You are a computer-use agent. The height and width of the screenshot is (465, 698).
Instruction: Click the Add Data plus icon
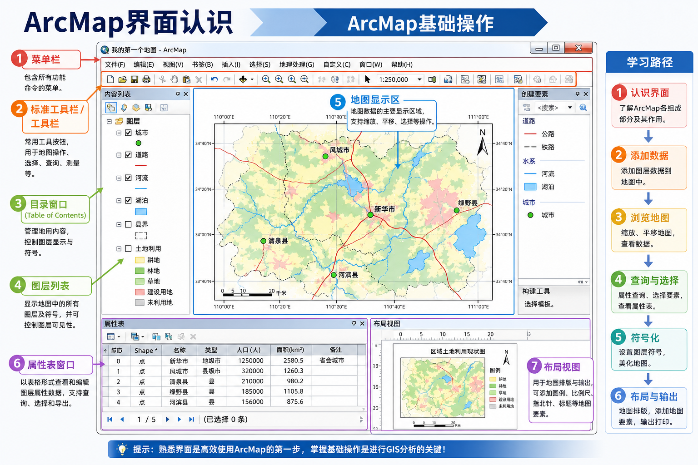pos(243,79)
